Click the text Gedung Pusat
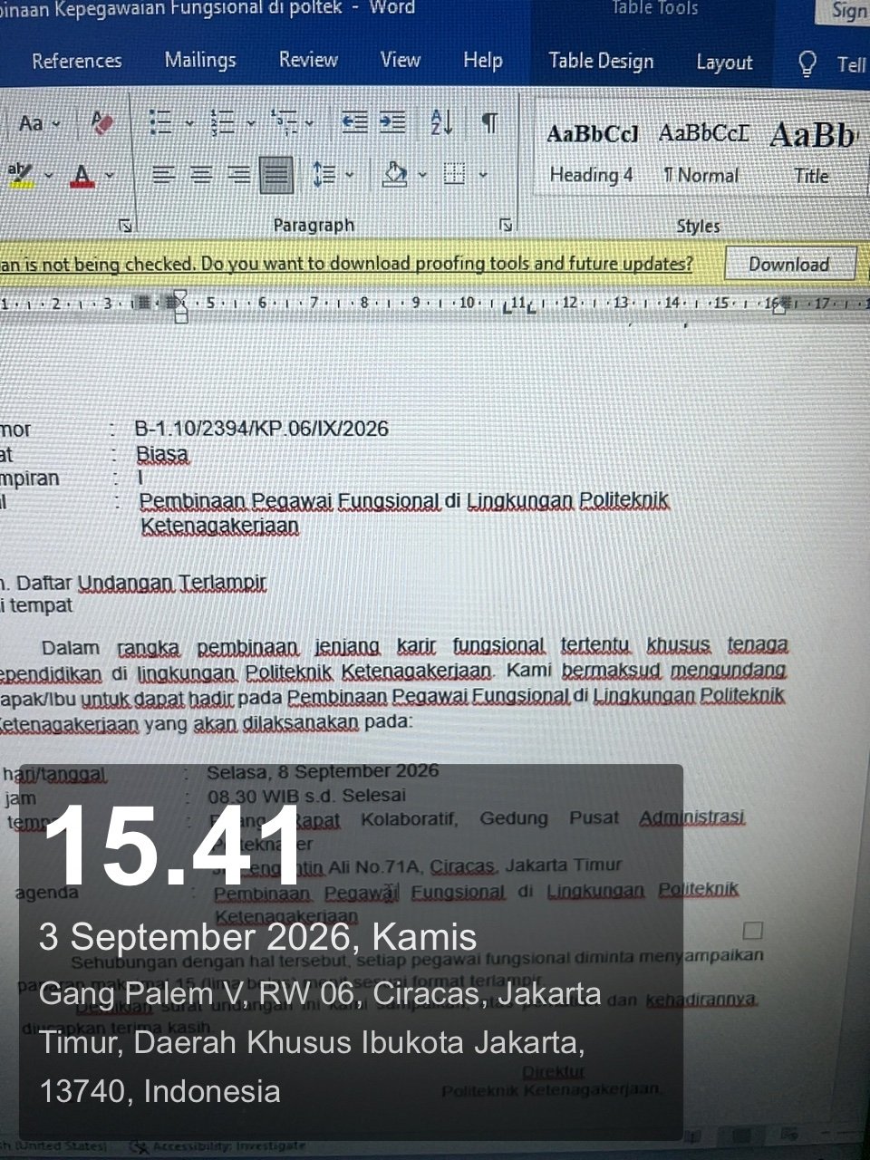Image resolution: width=870 pixels, height=1160 pixels. pos(549,817)
